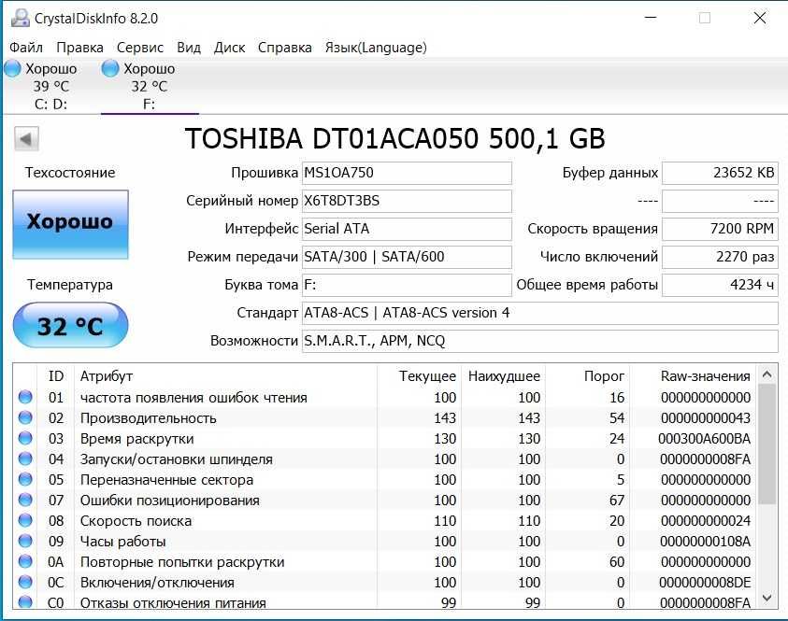This screenshot has height=621, width=788.
Task: Click the serial number field X6T8DT3BS
Action: tap(407, 201)
